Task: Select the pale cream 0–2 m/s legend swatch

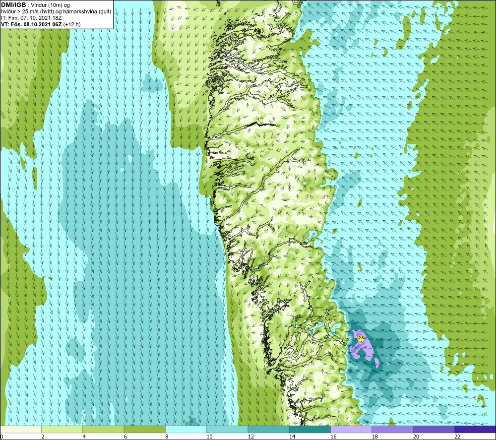Action: coord(20,429)
